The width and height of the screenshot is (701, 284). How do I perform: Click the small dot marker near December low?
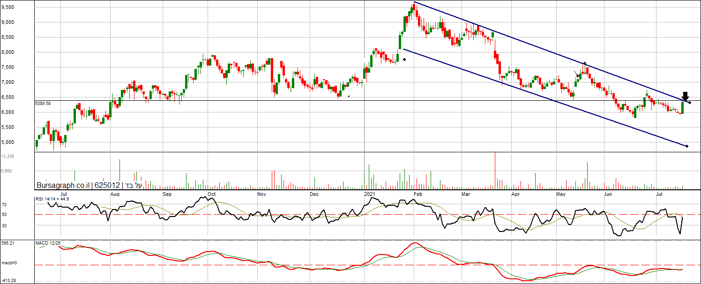click(349, 97)
